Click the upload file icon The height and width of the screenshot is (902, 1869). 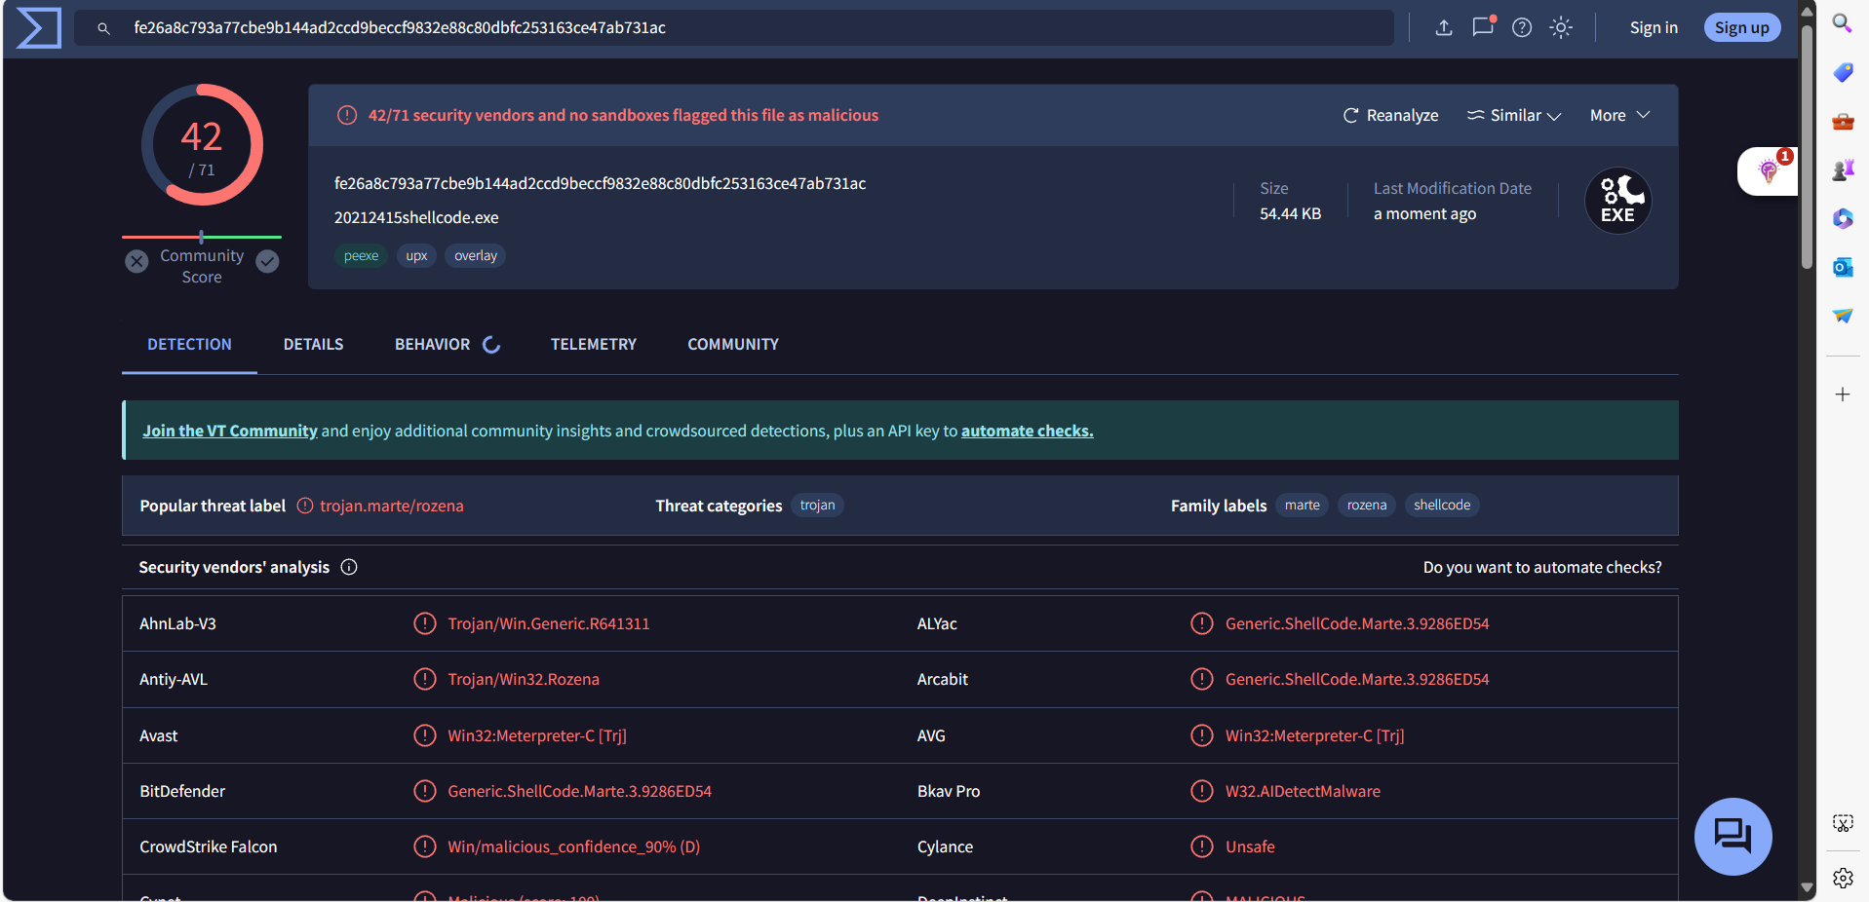(1444, 27)
